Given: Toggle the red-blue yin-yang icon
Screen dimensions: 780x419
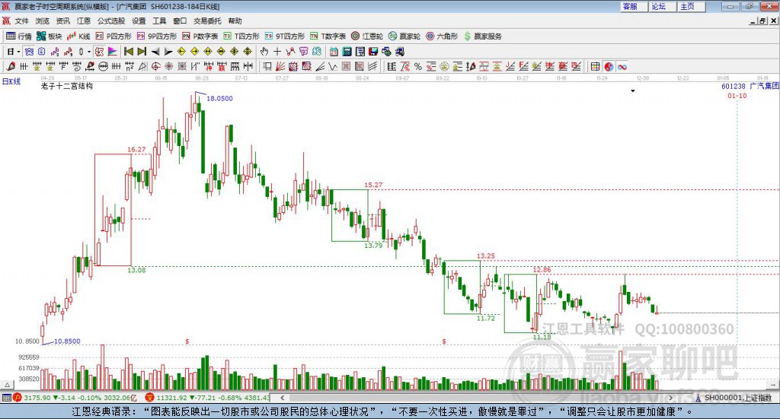Looking at the screenshot, I should 609,66.
